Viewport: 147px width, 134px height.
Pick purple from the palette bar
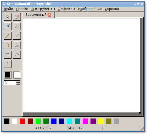tap(93, 121)
